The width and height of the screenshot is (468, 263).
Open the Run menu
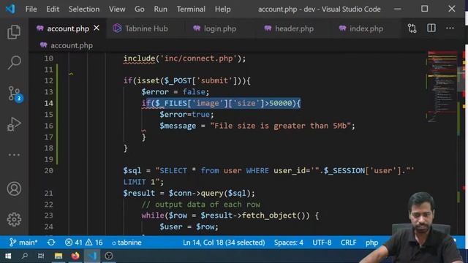point(161,9)
